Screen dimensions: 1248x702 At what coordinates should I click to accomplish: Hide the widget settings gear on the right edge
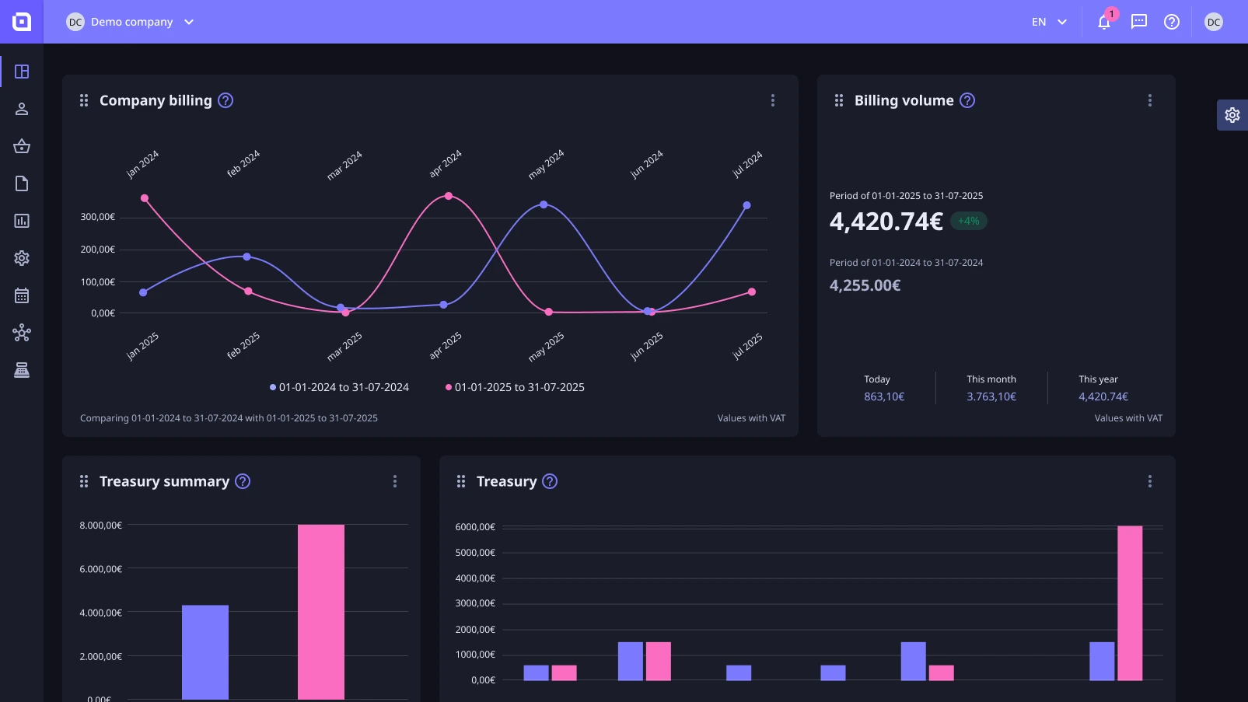coord(1232,114)
